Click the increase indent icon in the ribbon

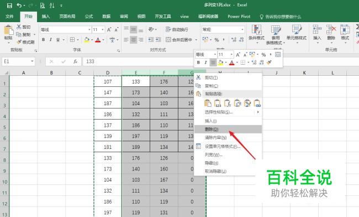pos(159,40)
